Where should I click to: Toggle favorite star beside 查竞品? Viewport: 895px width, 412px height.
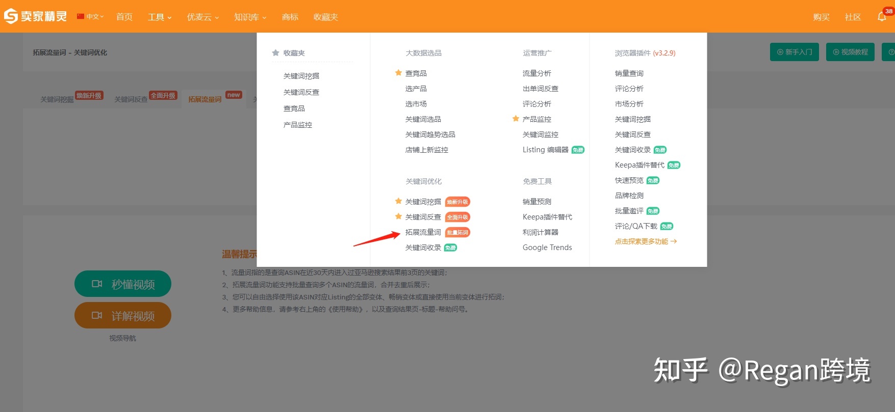398,73
